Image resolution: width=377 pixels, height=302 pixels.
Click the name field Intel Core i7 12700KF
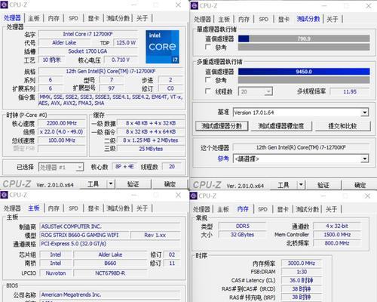(x=88, y=34)
